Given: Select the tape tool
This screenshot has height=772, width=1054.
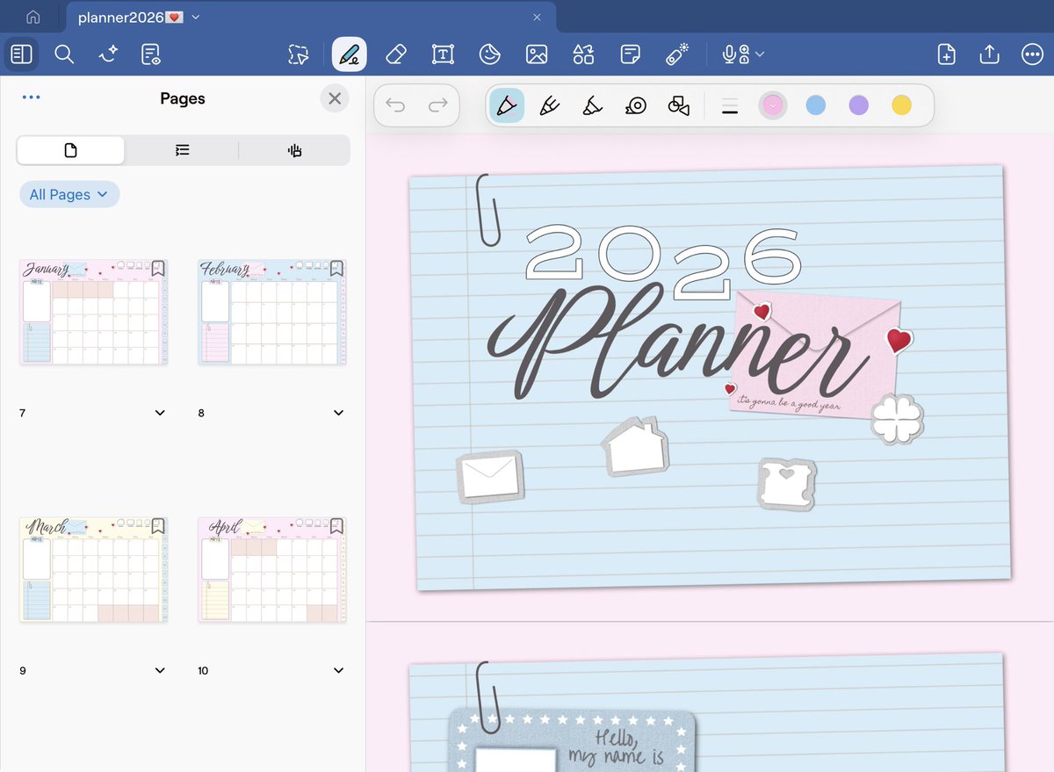Looking at the screenshot, I should click(x=636, y=106).
